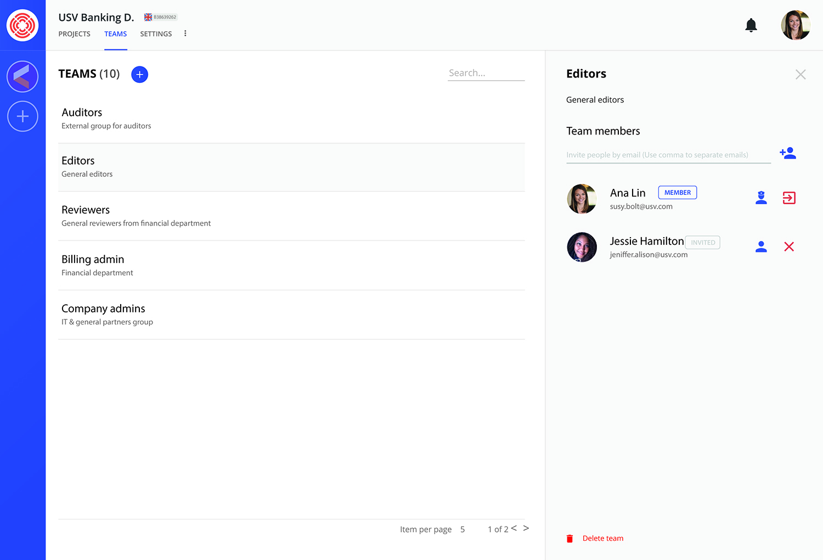Click the invite people by email field
823x560 pixels.
(668, 155)
